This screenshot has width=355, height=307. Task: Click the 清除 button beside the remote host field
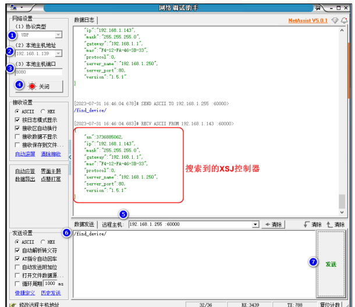[272, 224]
